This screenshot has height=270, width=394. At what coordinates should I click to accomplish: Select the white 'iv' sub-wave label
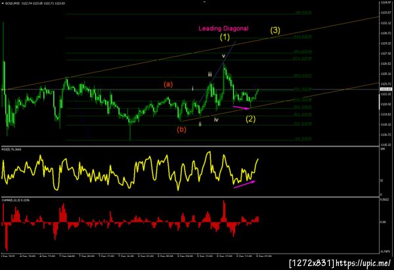[216, 120]
